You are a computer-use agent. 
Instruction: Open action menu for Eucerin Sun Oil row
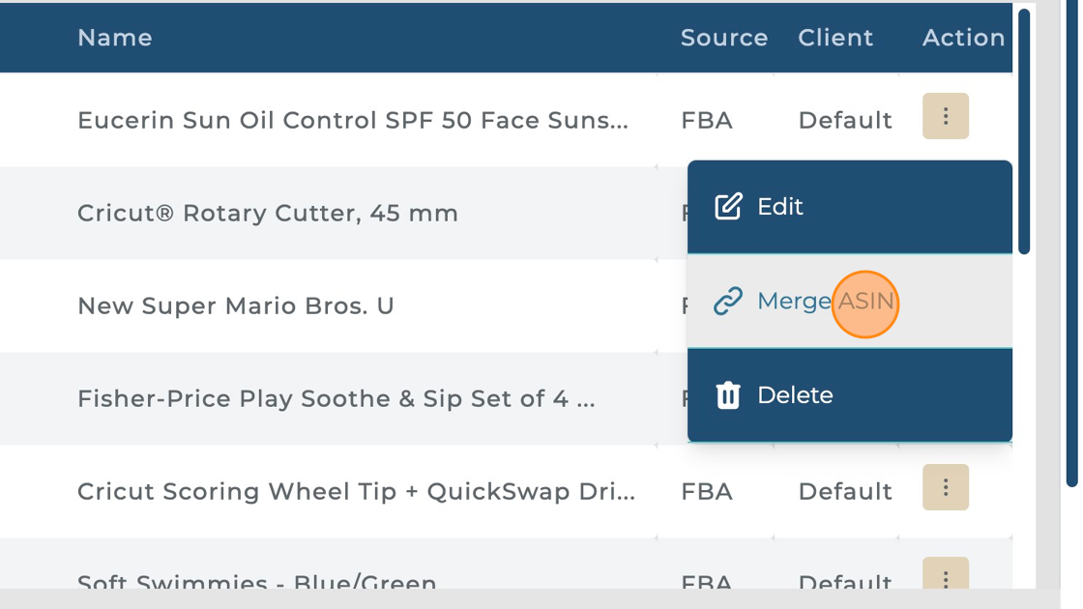945,117
